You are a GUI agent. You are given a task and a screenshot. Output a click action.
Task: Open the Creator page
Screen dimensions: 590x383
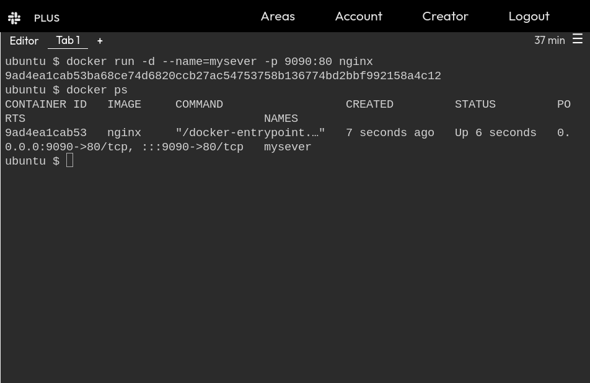pos(445,17)
